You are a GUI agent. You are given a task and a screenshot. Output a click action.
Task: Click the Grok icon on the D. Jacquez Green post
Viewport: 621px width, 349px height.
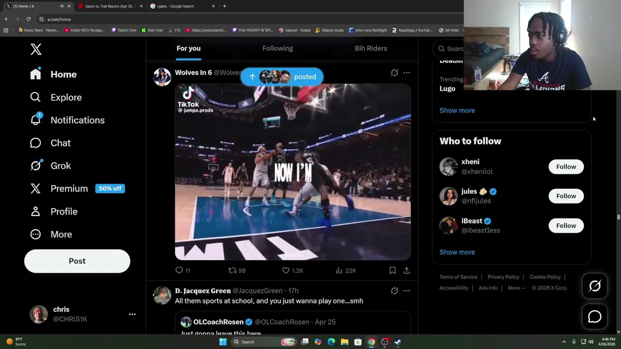coord(394,291)
